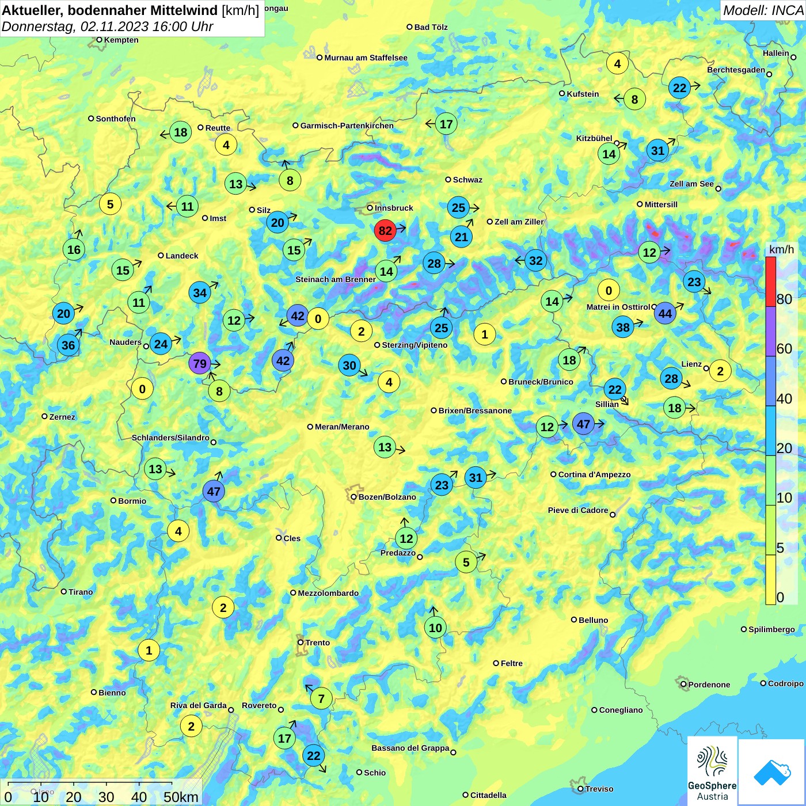Click the Kufstein town label

[583, 94]
